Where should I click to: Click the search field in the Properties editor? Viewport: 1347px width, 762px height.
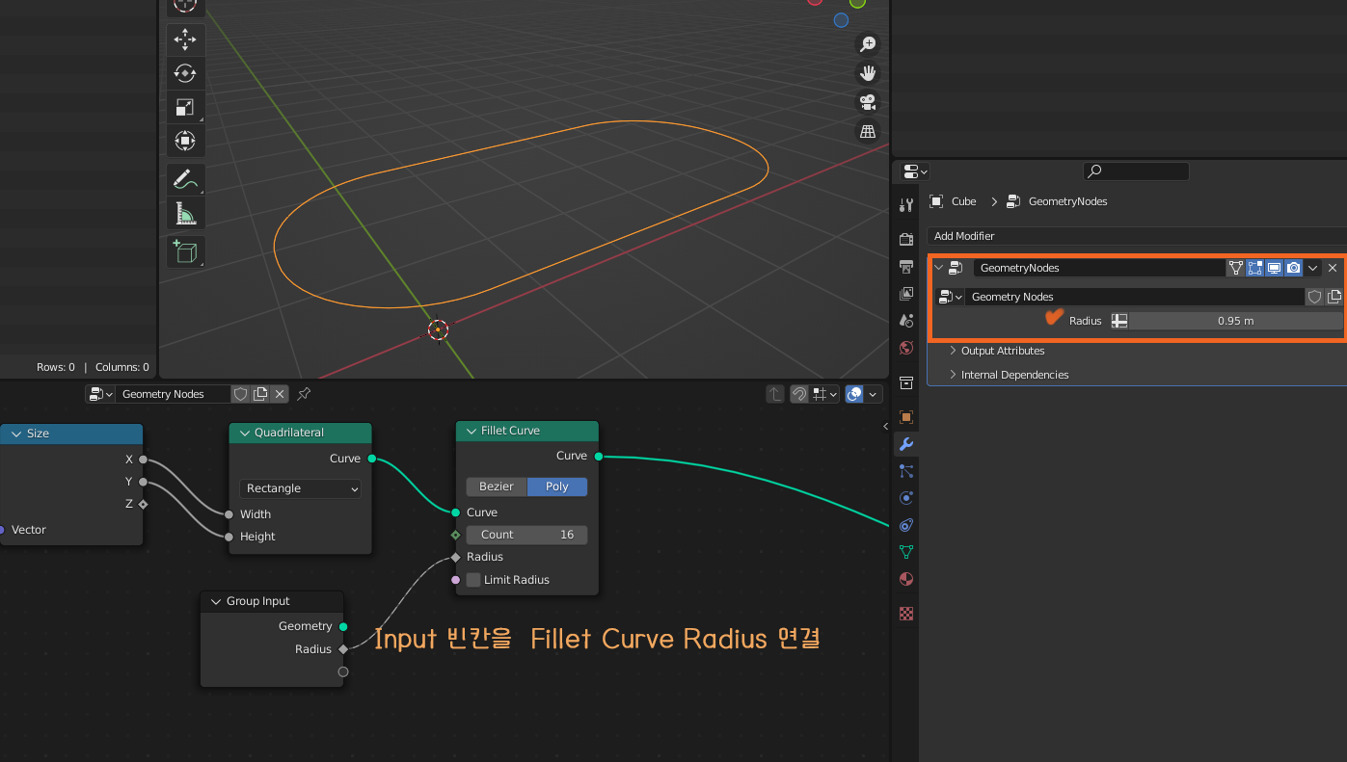[1135, 171]
